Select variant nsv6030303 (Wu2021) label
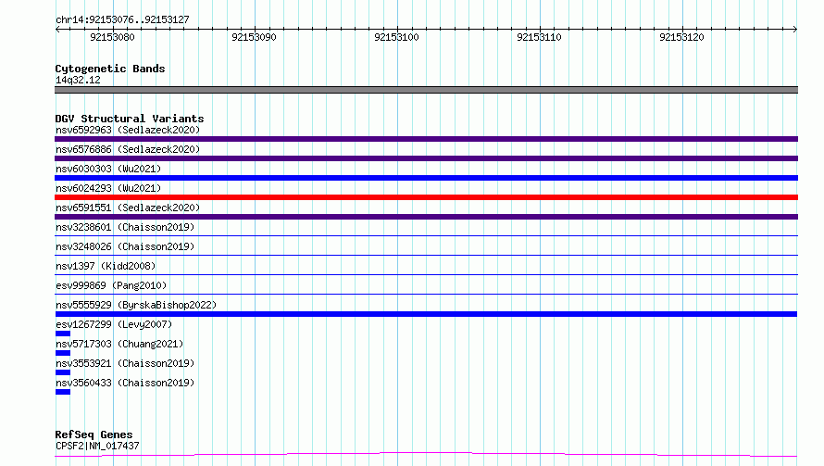The image size is (824, 466). [108, 169]
